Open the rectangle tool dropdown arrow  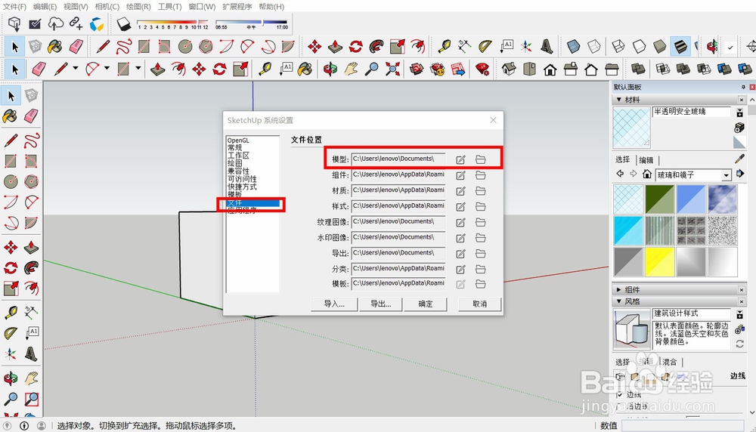[138, 69]
